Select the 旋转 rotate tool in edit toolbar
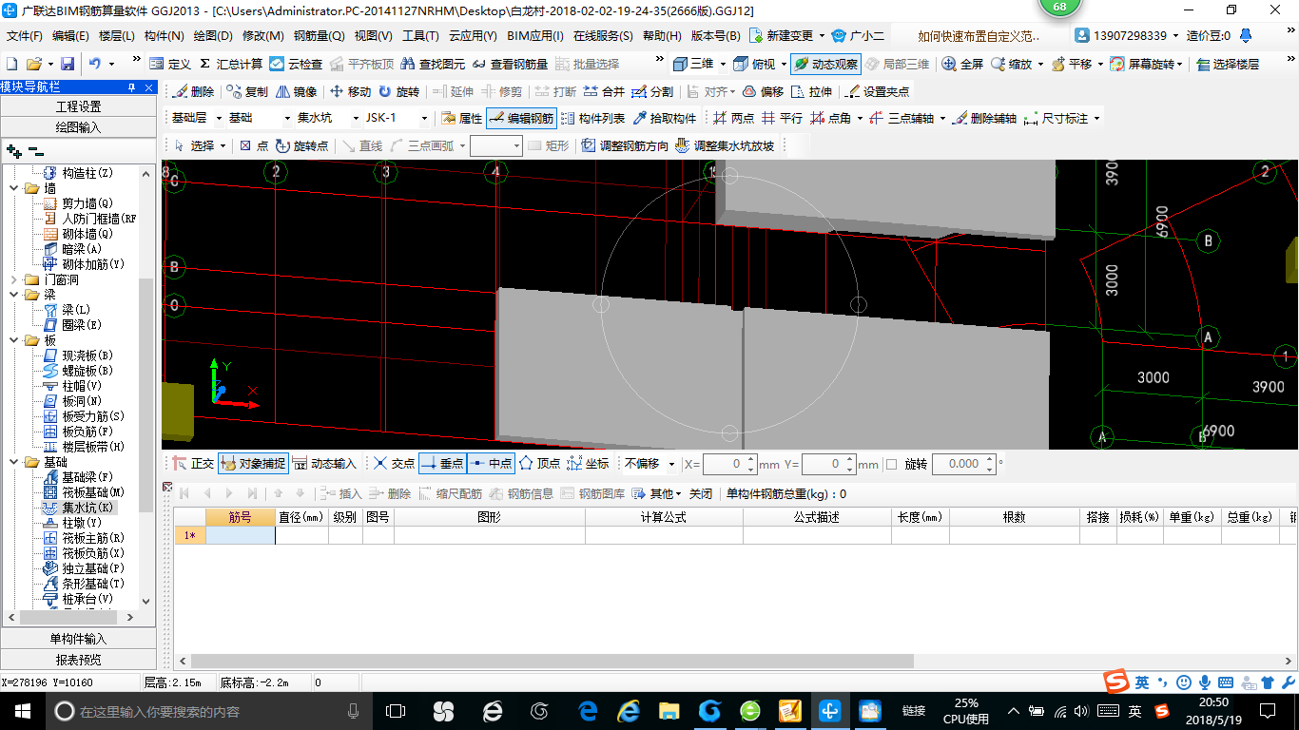 (x=398, y=92)
